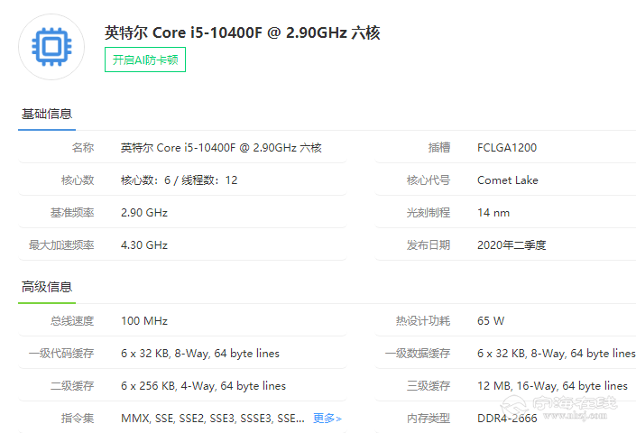
Task: Click the thermal design power 65 W
Action: [x=491, y=321]
